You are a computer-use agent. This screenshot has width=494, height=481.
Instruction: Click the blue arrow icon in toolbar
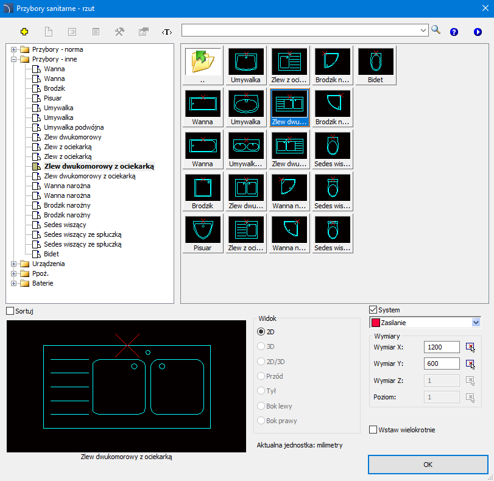coord(478,32)
